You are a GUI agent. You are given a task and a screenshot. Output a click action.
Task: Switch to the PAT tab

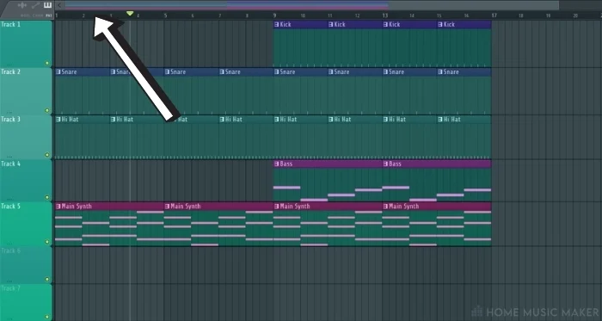pyautogui.click(x=48, y=15)
